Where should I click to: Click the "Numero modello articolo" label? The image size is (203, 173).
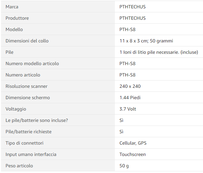pyautogui.click(x=32, y=63)
